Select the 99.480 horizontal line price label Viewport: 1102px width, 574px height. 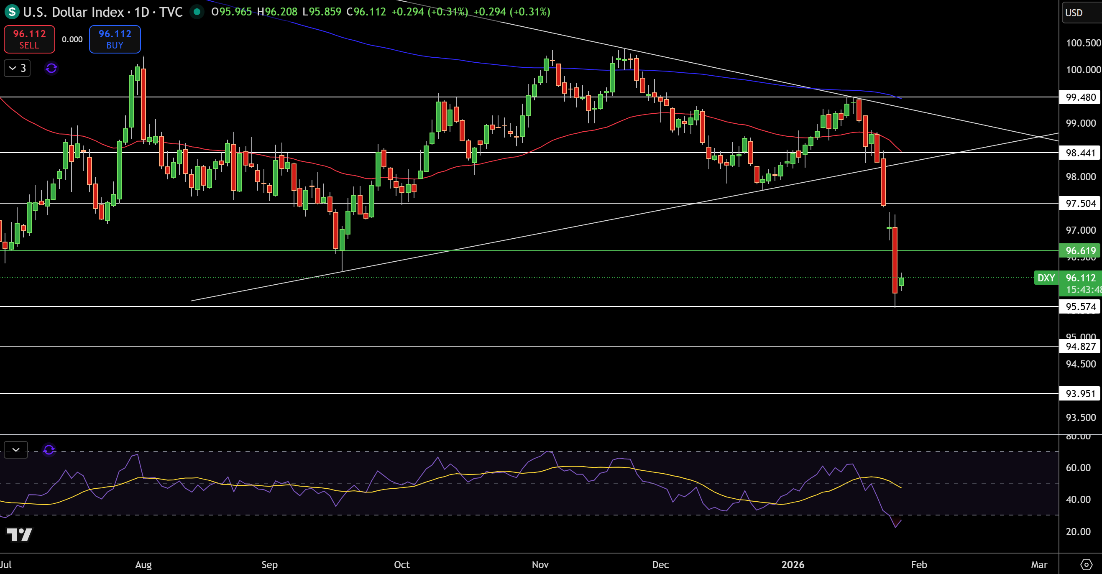point(1080,97)
